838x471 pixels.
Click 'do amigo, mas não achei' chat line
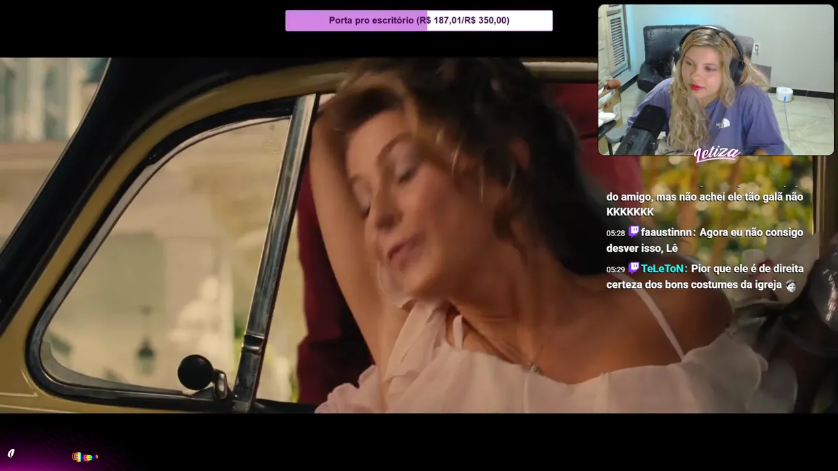click(x=704, y=197)
